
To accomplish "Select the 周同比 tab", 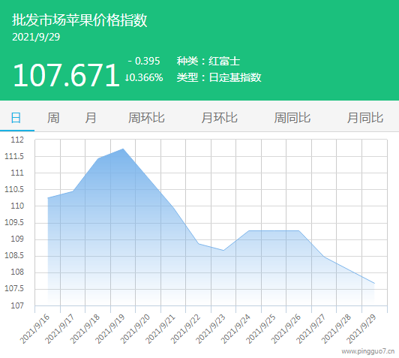I will tap(292, 118).
